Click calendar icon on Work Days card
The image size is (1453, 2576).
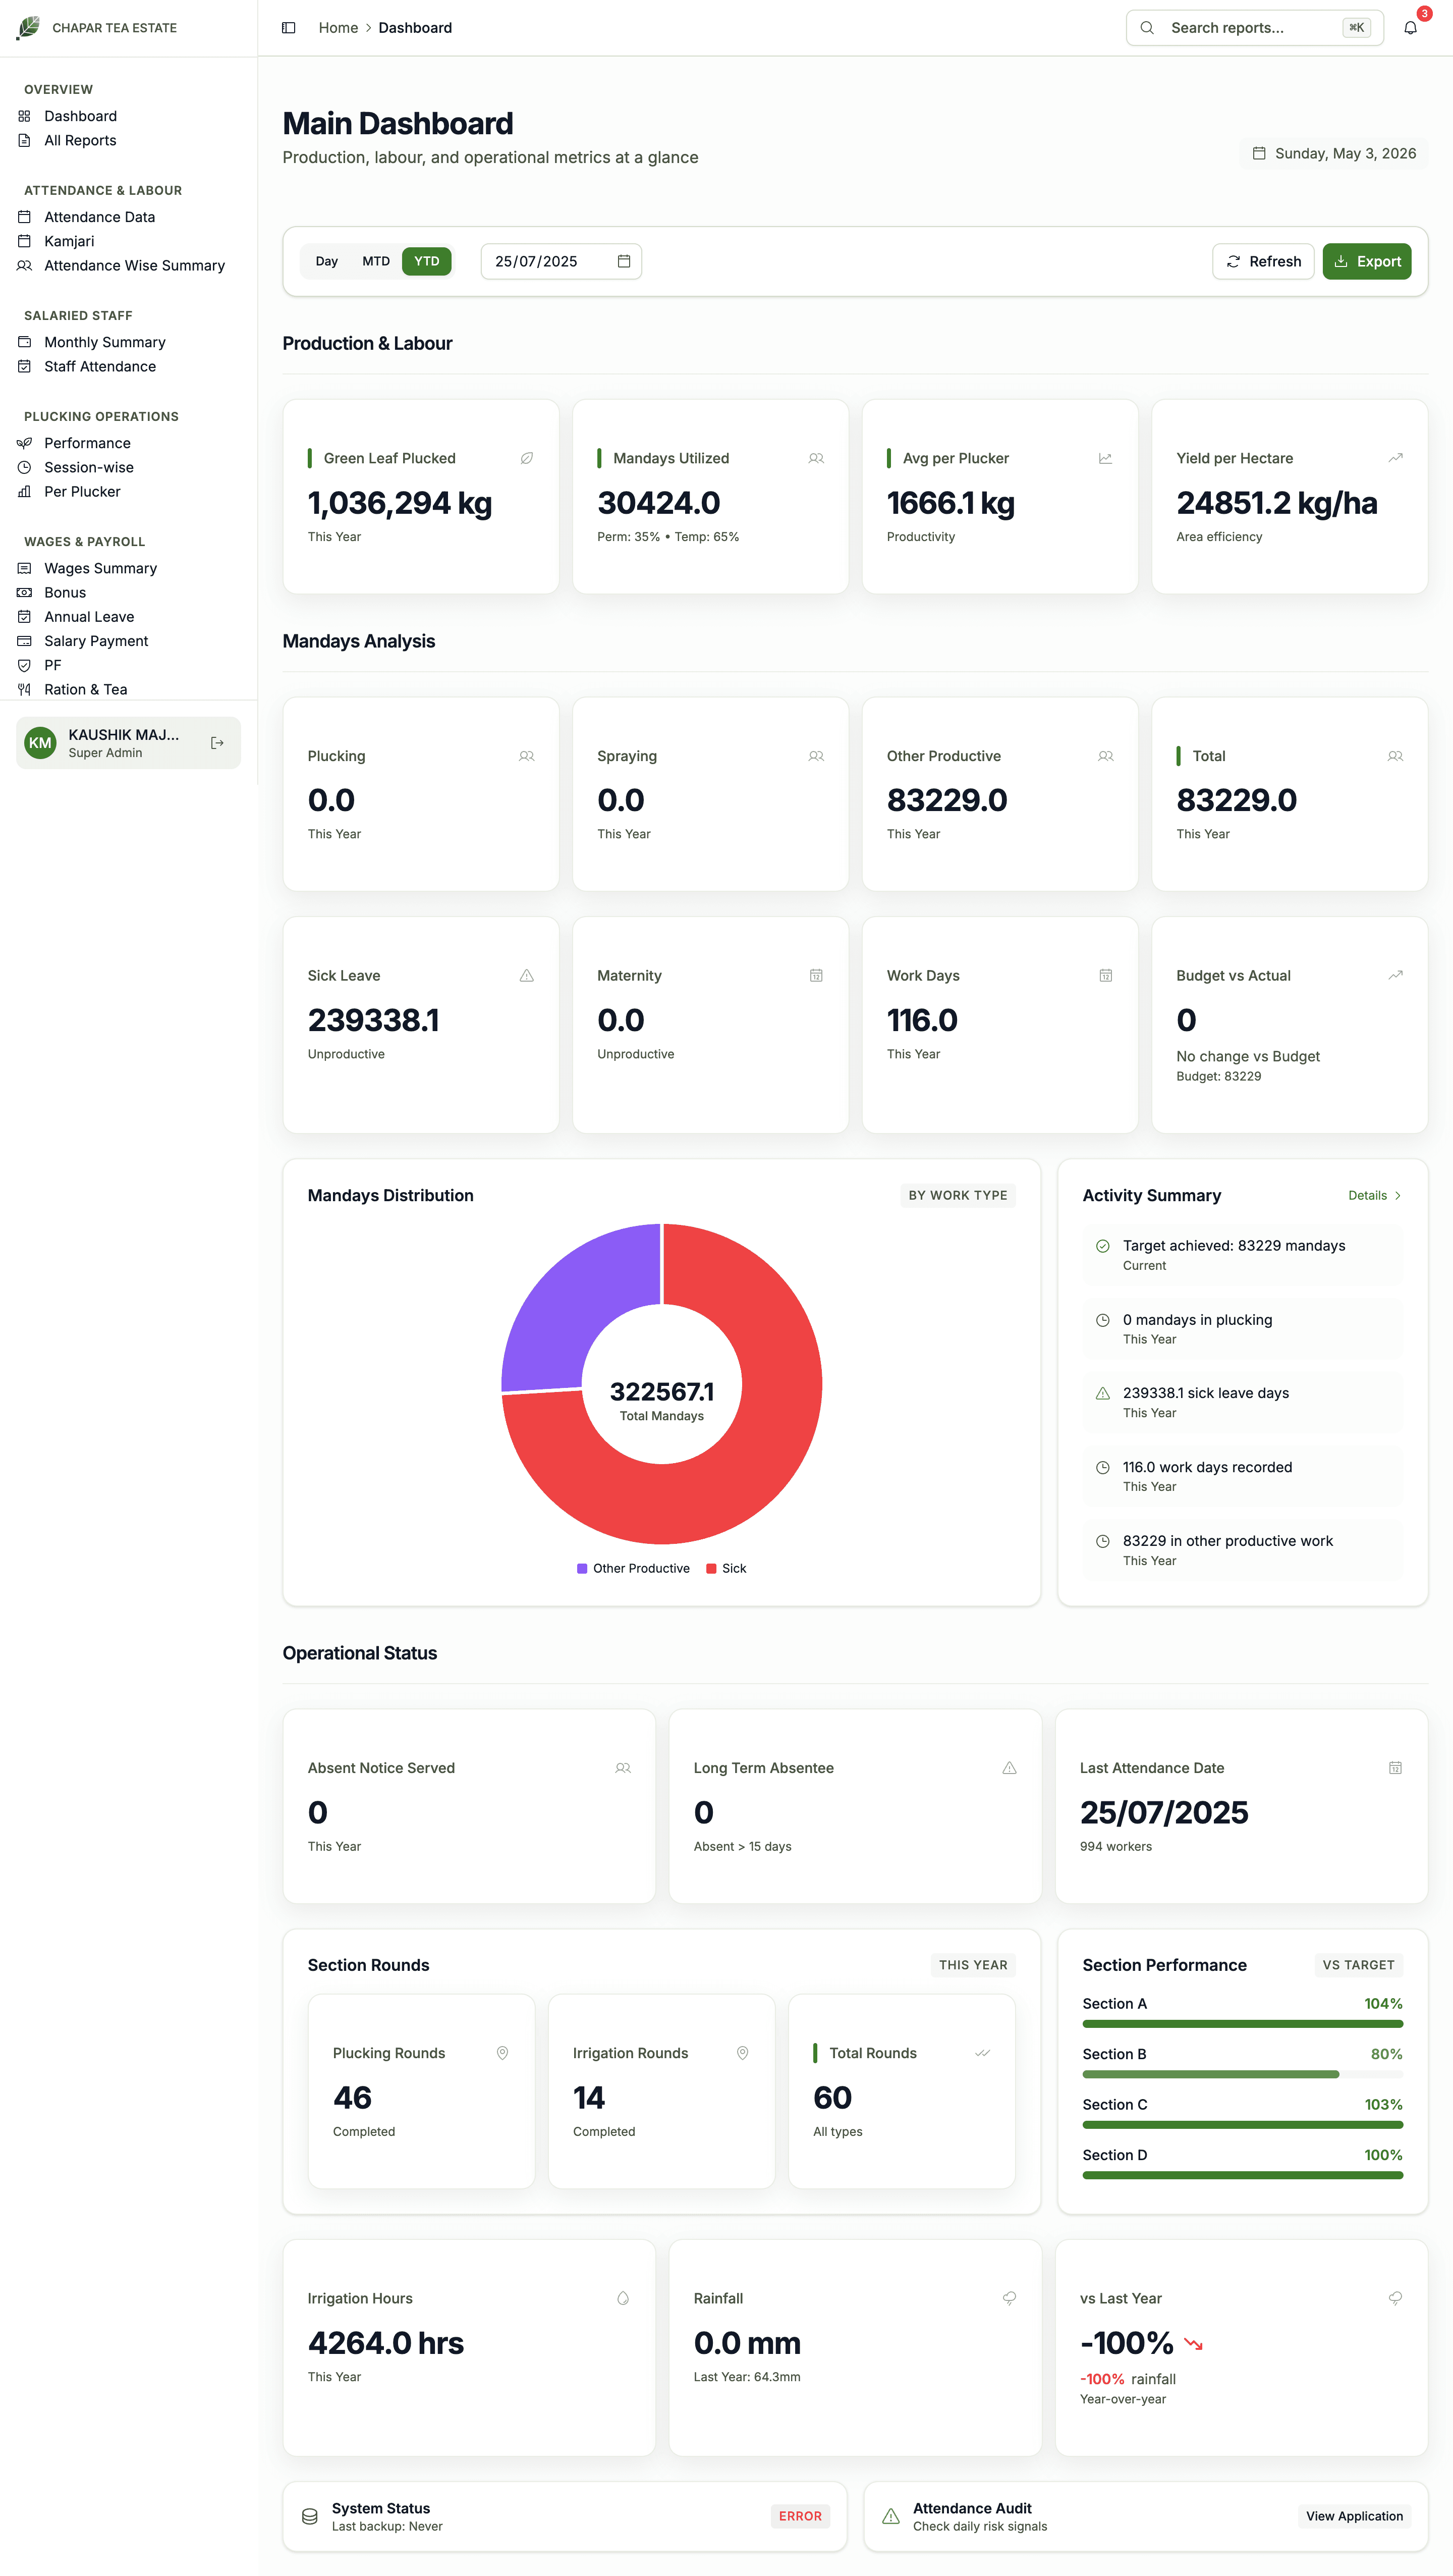coord(1105,976)
